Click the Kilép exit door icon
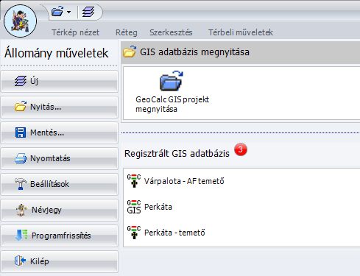The width and height of the screenshot is (360, 276). click(x=20, y=261)
